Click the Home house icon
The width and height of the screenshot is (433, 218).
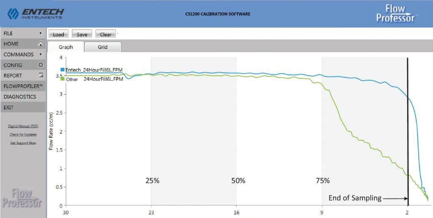click(x=41, y=44)
